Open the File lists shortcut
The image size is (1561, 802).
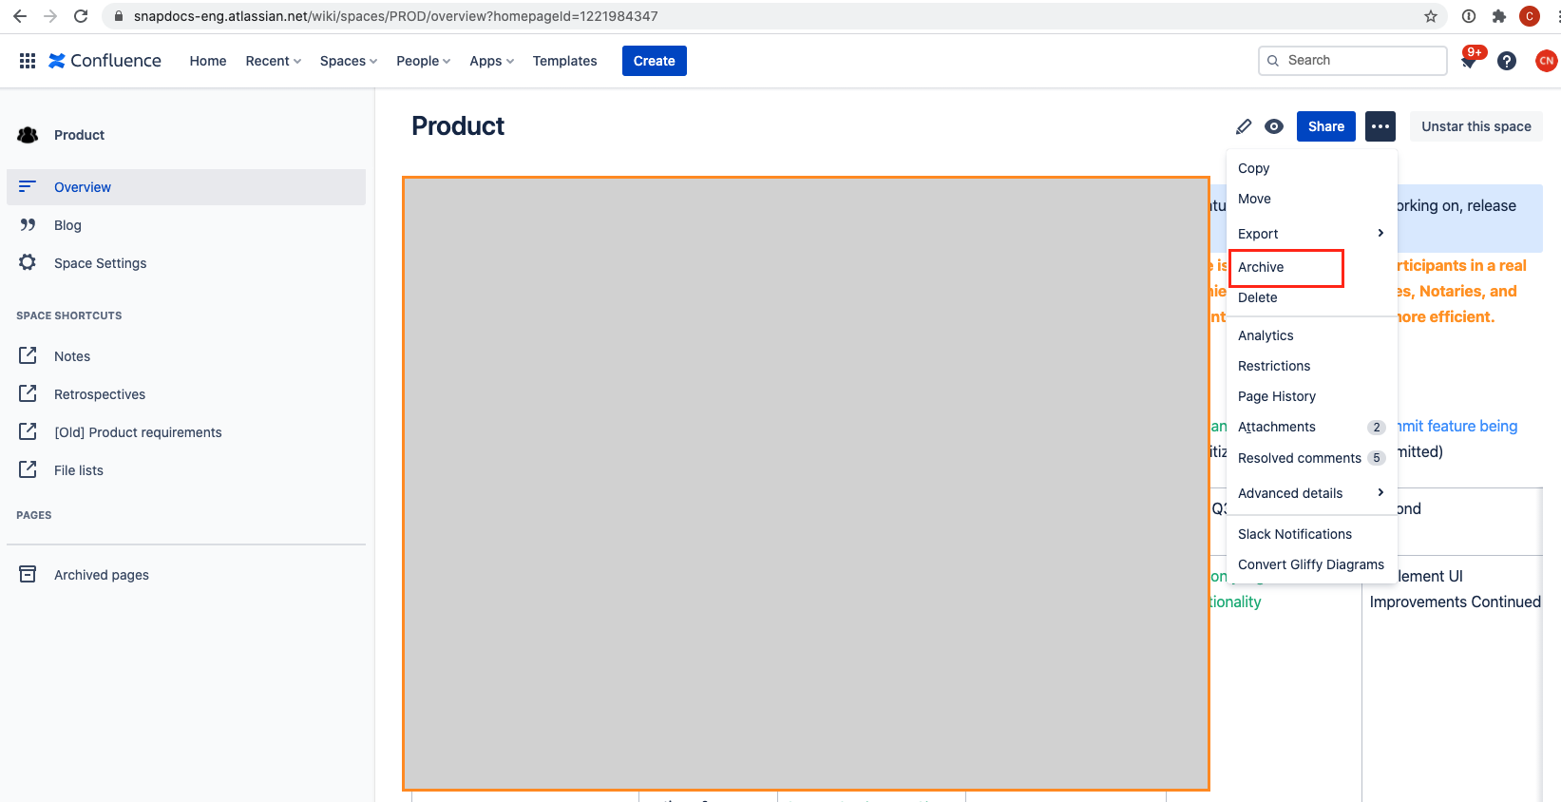click(x=186, y=470)
